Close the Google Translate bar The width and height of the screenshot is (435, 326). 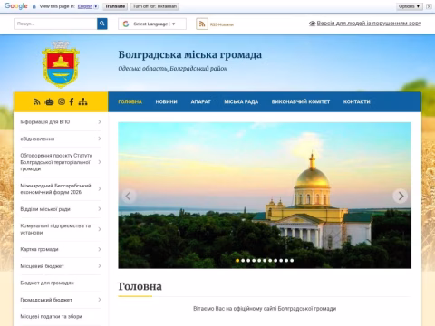point(429,6)
